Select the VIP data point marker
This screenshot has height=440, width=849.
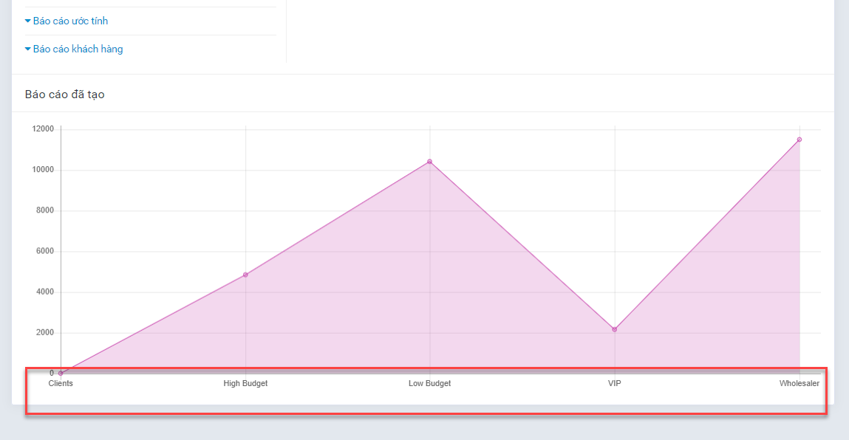pyautogui.click(x=614, y=329)
